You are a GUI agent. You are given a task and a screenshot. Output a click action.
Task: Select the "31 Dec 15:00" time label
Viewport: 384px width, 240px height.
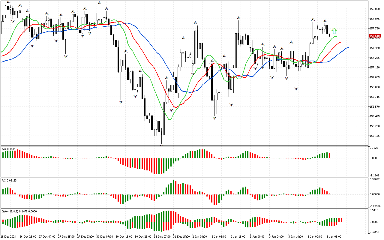pyautogui.click(x=181, y=237)
